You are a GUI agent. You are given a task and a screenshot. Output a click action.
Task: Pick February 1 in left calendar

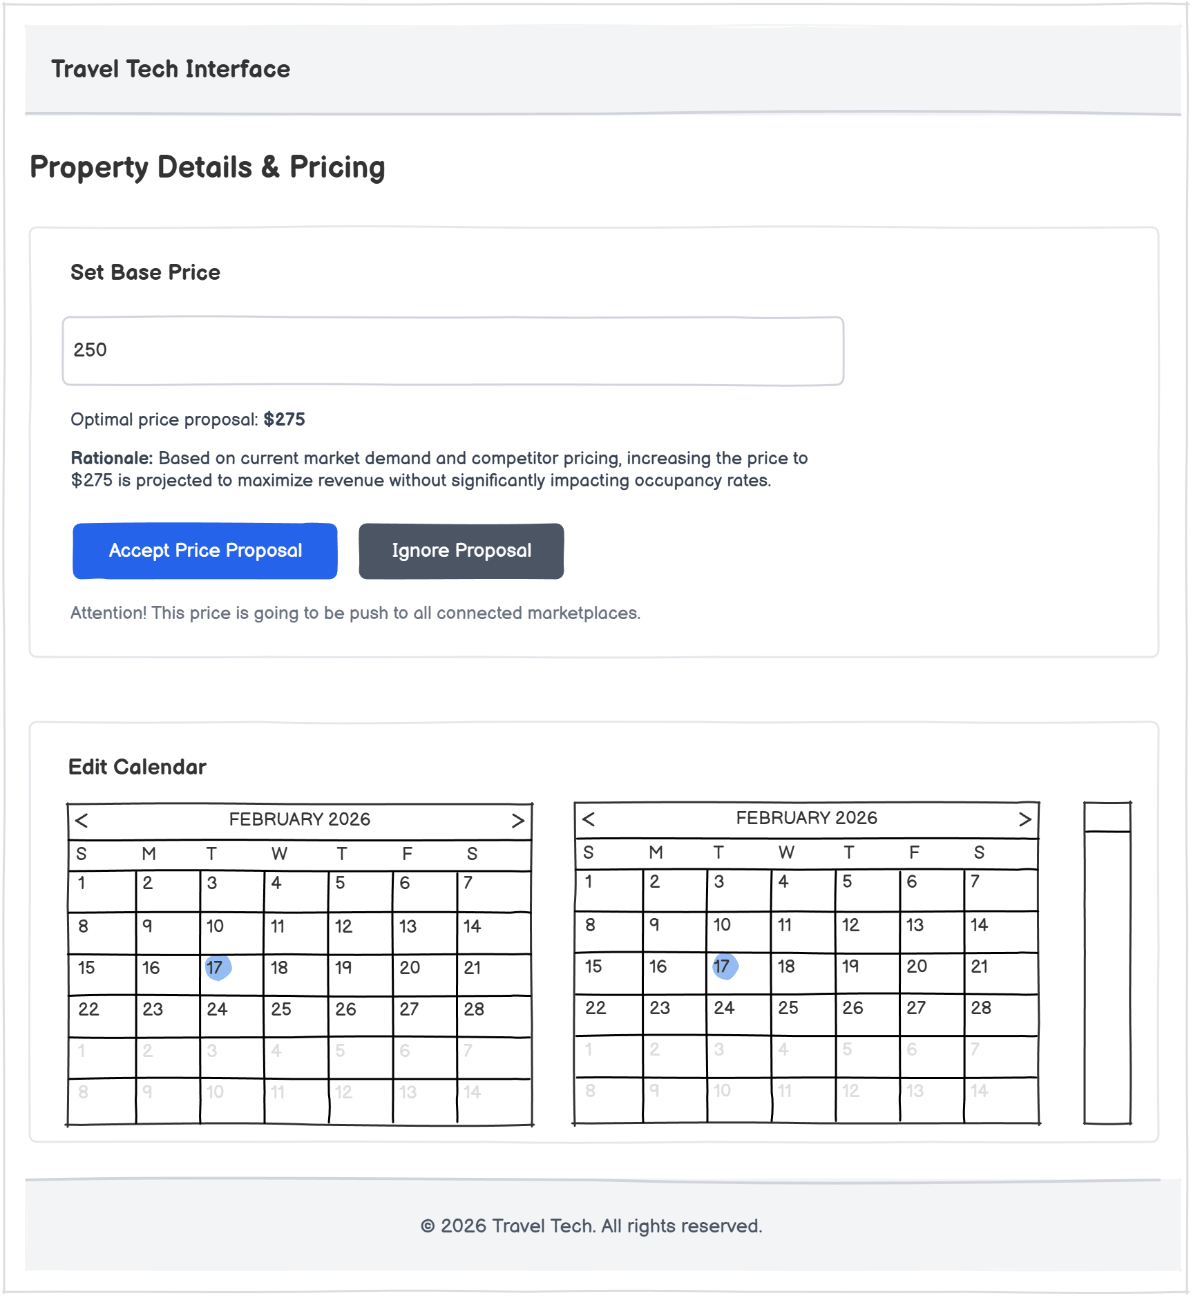(x=102, y=891)
